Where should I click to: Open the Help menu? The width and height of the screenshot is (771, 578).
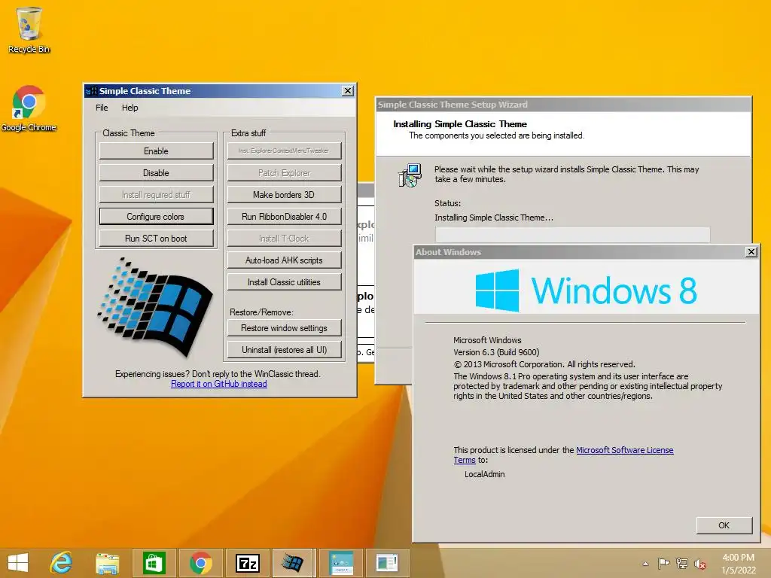[x=130, y=108]
